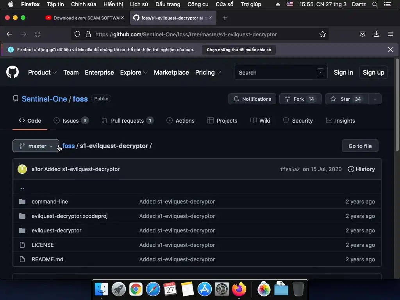Open System Preferences from the dock
This screenshot has width=400, height=300.
click(x=222, y=289)
